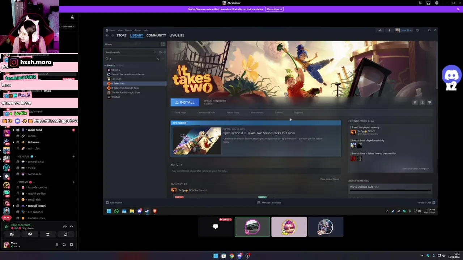
Task: Open Steam notifications bell
Action: [x=389, y=30]
